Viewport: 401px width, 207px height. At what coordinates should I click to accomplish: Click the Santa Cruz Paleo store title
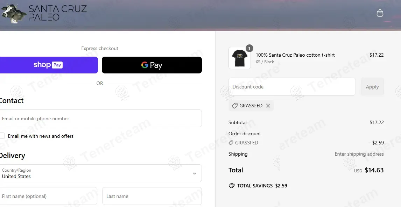(58, 13)
